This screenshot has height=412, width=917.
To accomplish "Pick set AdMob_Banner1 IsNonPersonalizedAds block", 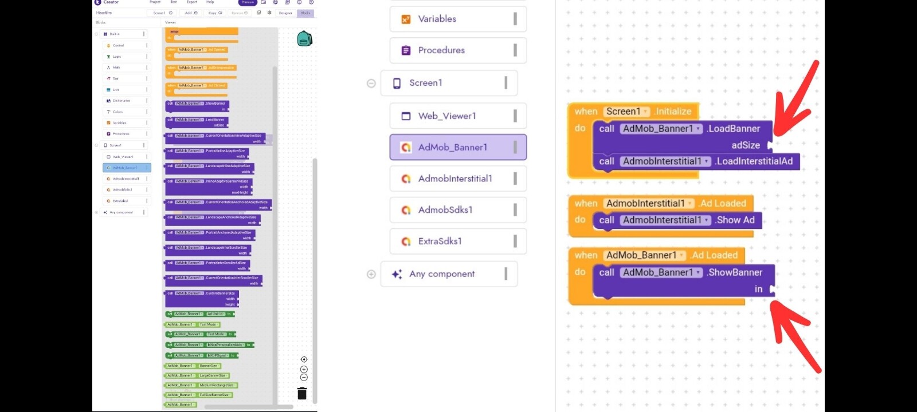I will point(210,345).
